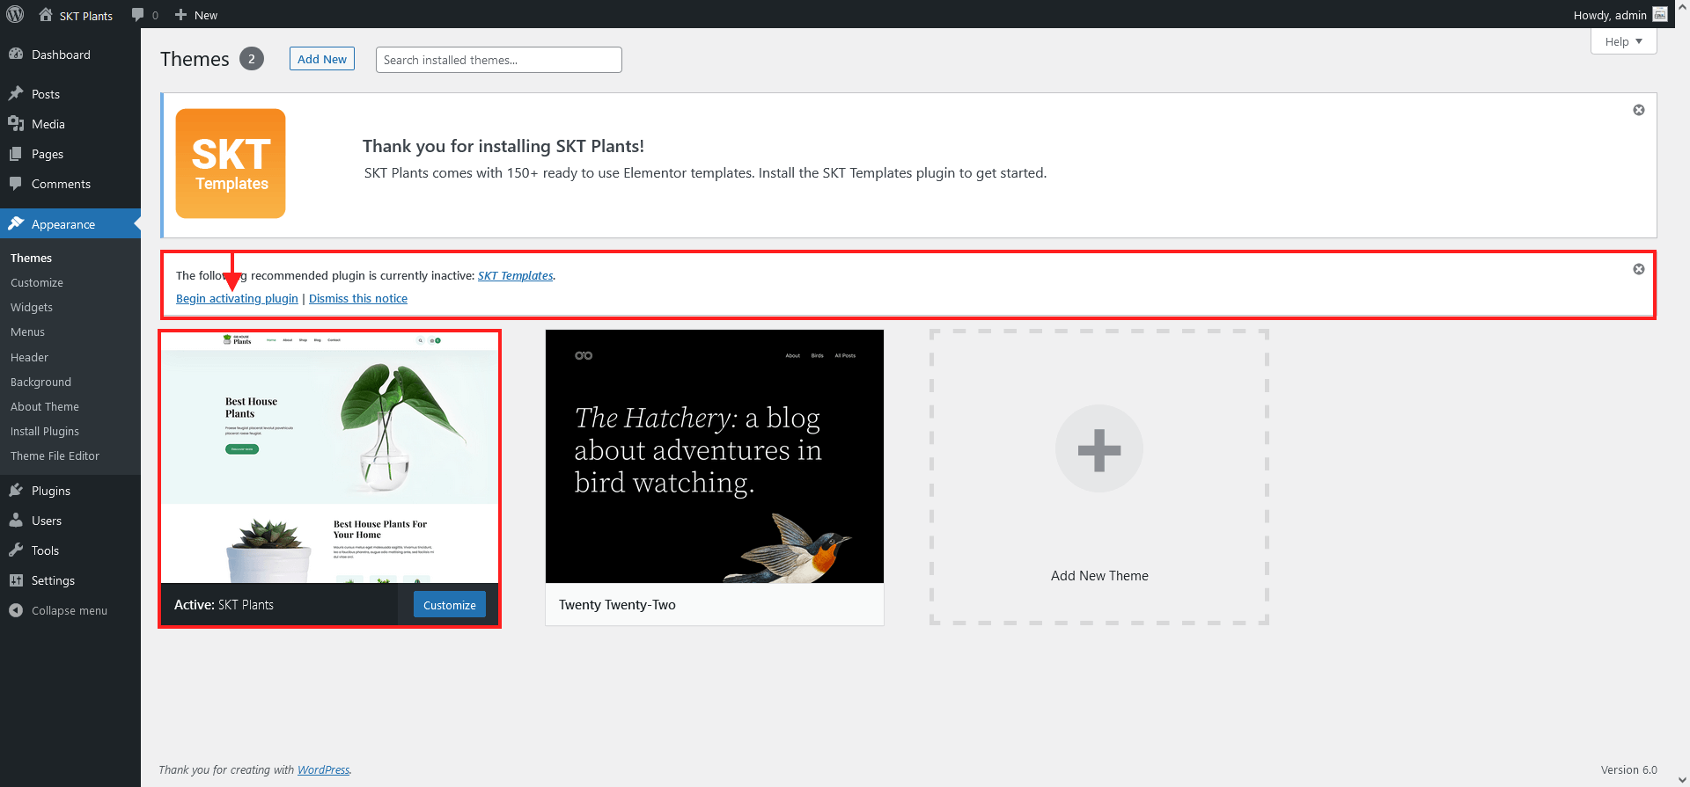Open the admin user avatar icon
Viewport: 1690px width, 787px height.
[x=1660, y=15]
